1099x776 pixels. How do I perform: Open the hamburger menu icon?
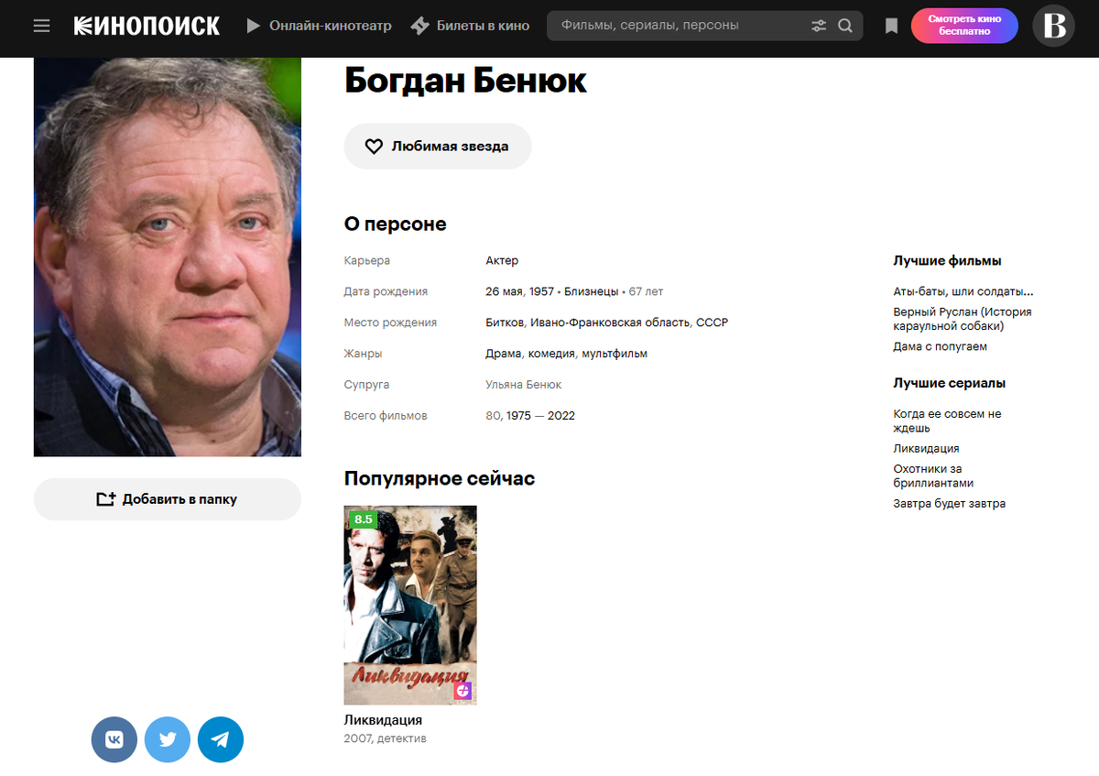[x=41, y=26]
